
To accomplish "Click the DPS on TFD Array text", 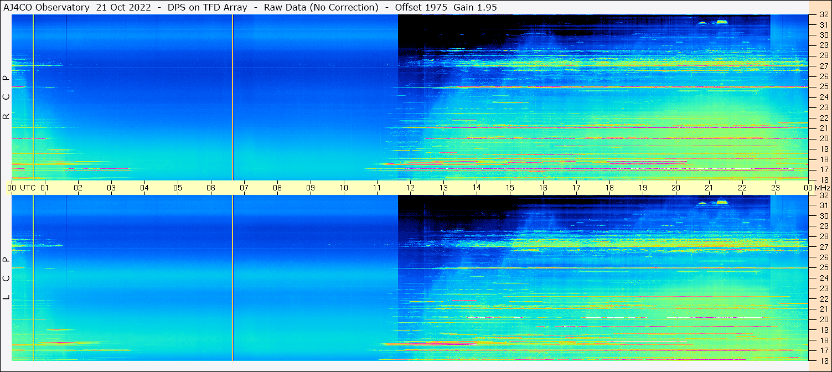I will (x=207, y=7).
